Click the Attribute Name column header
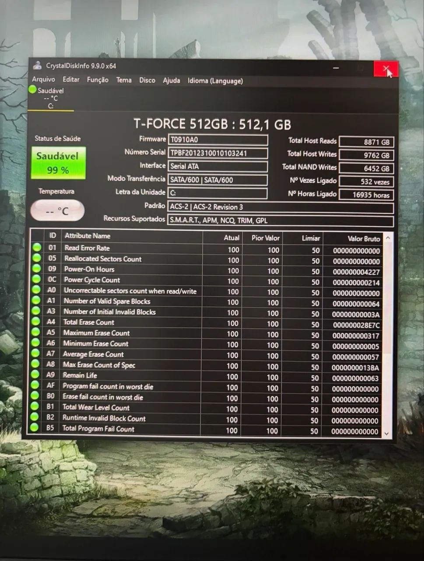Screen dimensions: 424x561 [132, 236]
